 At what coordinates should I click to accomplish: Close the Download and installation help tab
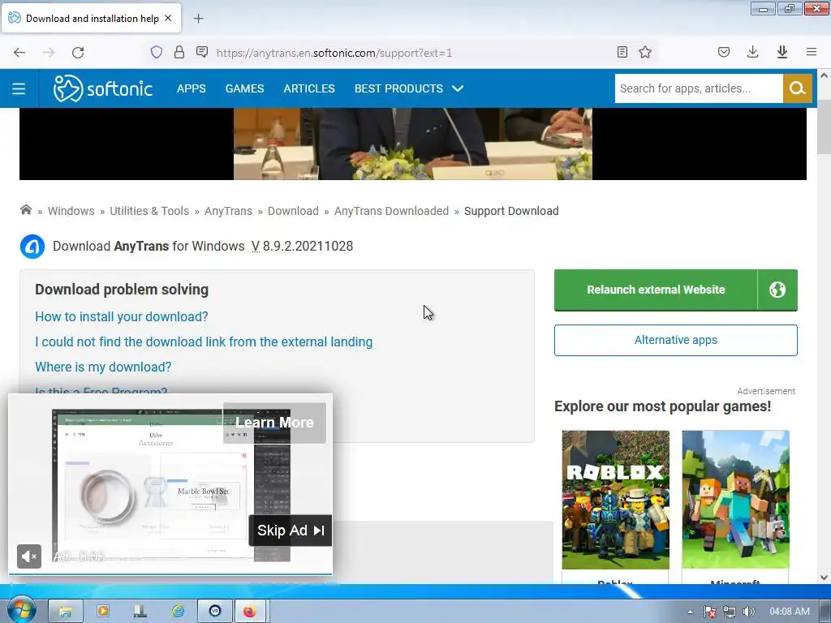(x=168, y=18)
